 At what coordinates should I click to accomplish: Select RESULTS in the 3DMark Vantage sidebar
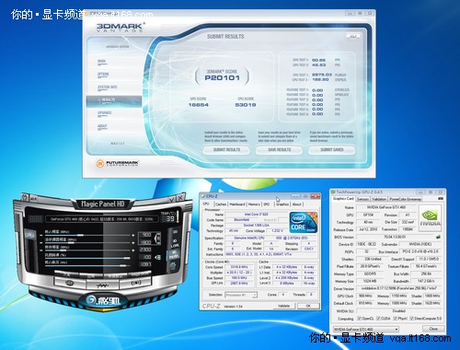[114, 100]
